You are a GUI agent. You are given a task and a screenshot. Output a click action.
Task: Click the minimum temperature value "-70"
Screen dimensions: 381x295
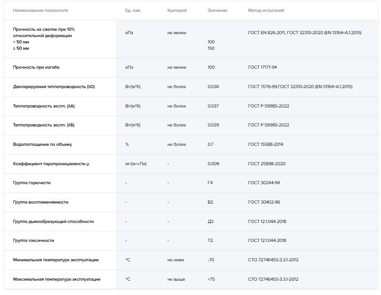211,260
